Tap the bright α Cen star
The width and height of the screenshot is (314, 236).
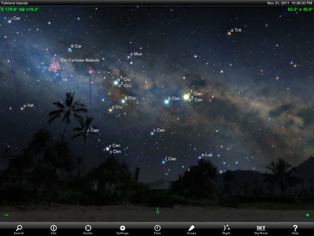[x=186, y=97]
